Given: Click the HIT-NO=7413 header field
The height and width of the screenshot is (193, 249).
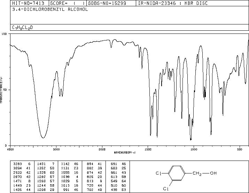Looking at the screenshot, I should click(x=30, y=3).
